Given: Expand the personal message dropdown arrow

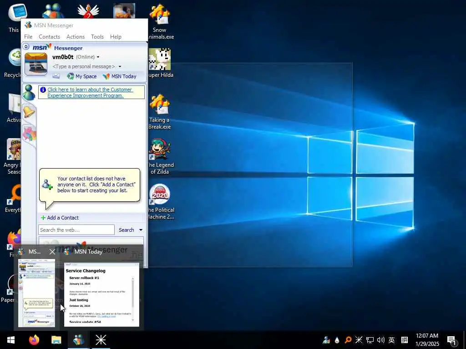Looking at the screenshot, I should [x=120, y=67].
